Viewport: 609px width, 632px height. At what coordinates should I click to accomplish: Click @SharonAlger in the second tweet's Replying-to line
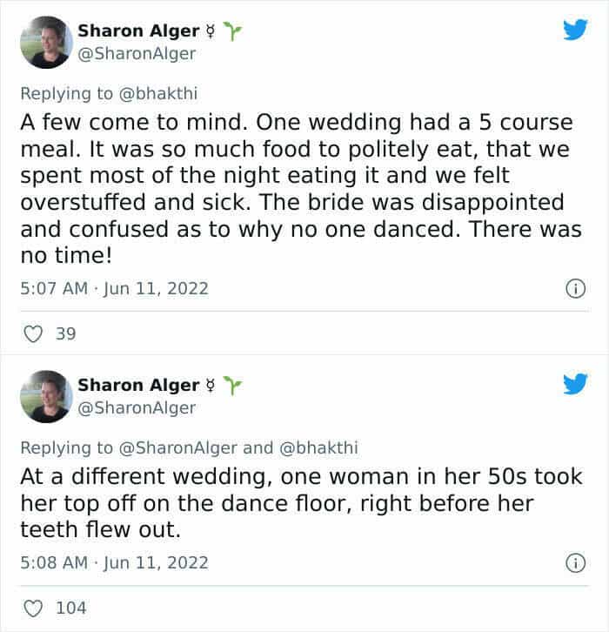[x=177, y=447]
